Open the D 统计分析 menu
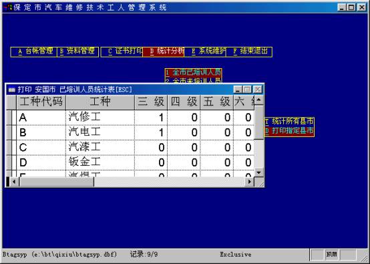The image size is (370, 264). 163,51
